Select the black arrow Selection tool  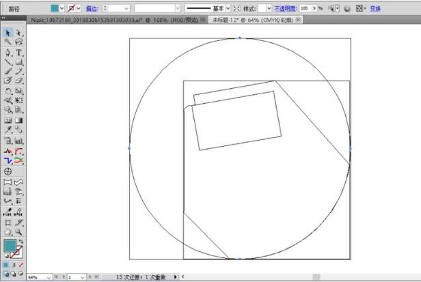click(x=8, y=33)
